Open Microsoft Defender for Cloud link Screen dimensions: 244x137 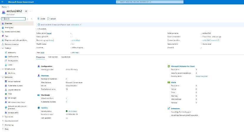(x=183, y=66)
